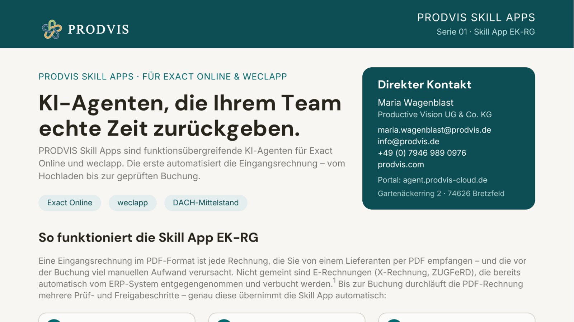Image resolution: width=574 pixels, height=322 pixels.
Task: Click the intro paragraph starting 'PRODVIS Skill Apps sind'
Action: pyautogui.click(x=192, y=164)
